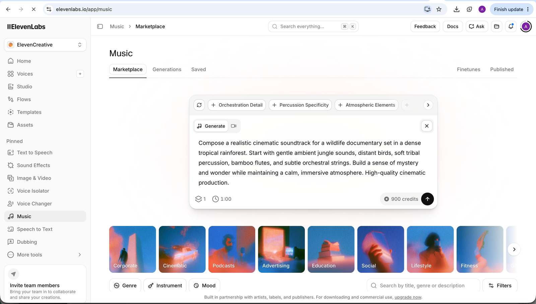Toggle the sidebar panel icon next to Music
The image size is (536, 304).
100,26
